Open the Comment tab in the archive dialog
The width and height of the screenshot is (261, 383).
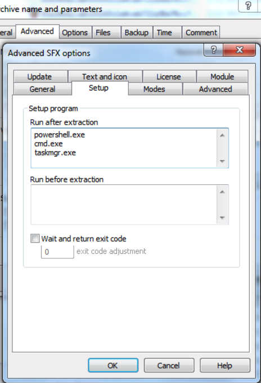click(x=201, y=33)
